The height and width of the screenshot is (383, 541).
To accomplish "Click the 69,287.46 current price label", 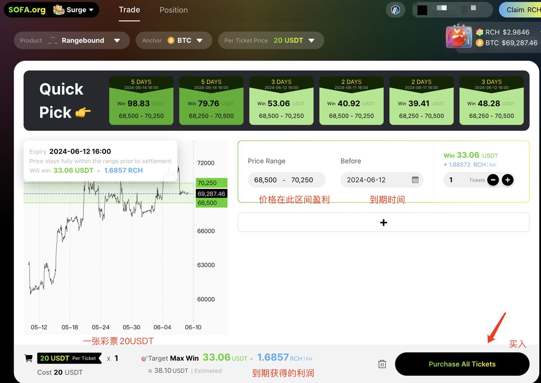I will pyautogui.click(x=211, y=193).
